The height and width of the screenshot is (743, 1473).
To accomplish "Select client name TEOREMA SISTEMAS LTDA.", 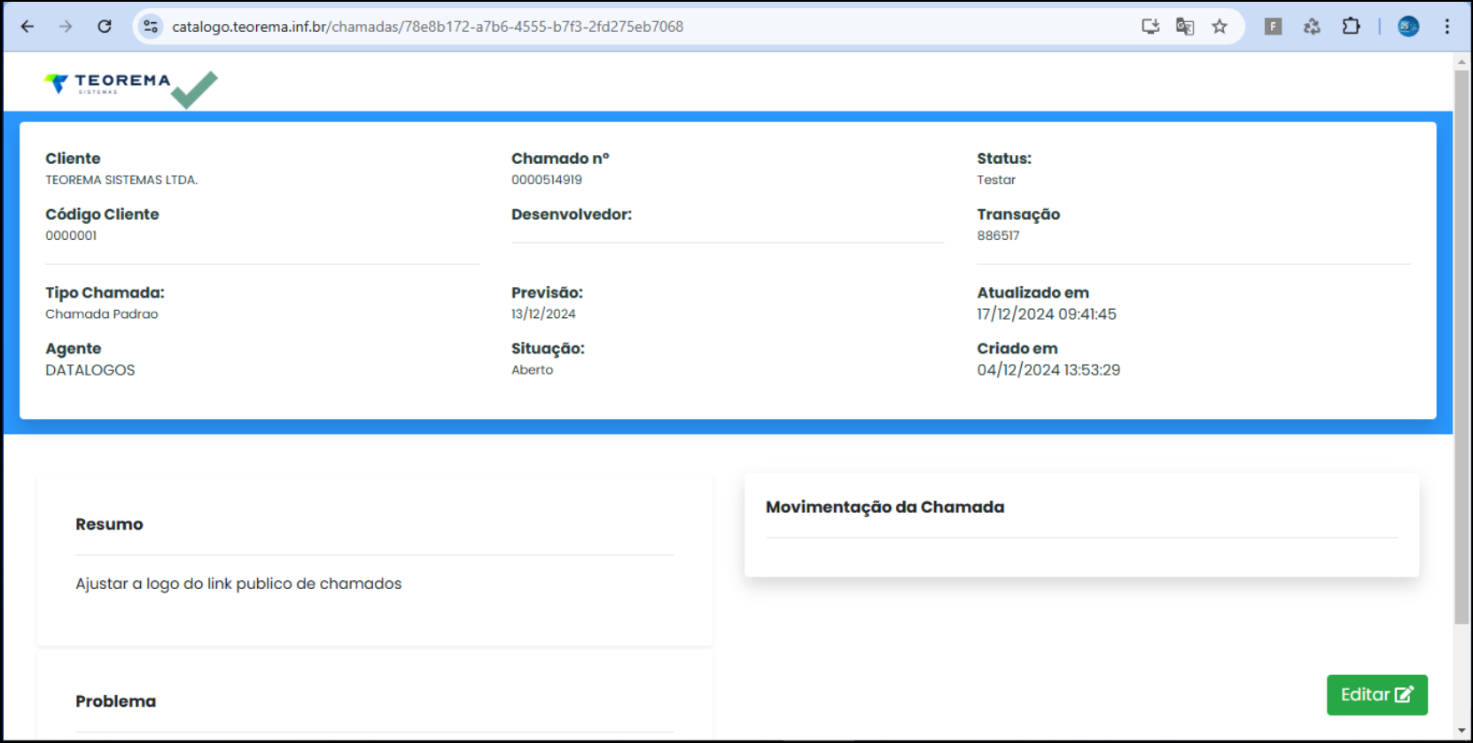I will pos(121,180).
